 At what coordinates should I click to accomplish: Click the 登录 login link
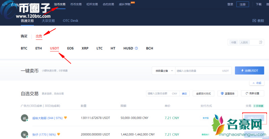[x=230, y=4]
